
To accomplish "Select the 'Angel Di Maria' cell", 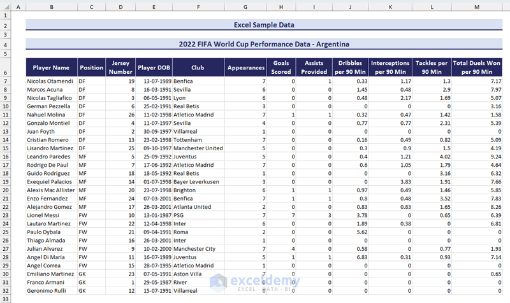I will [x=52, y=257].
